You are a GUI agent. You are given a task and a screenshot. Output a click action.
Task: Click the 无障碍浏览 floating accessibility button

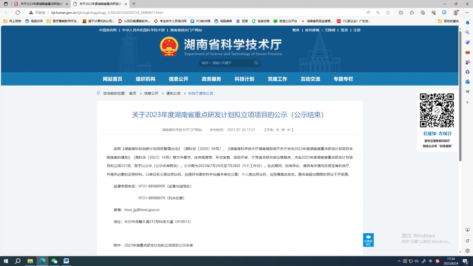click(x=368, y=240)
